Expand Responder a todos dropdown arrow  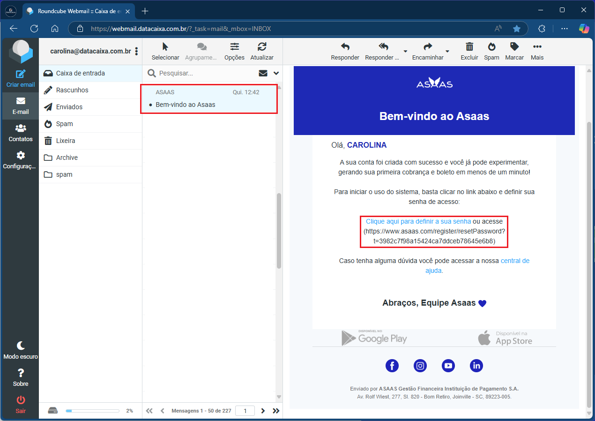pos(405,51)
